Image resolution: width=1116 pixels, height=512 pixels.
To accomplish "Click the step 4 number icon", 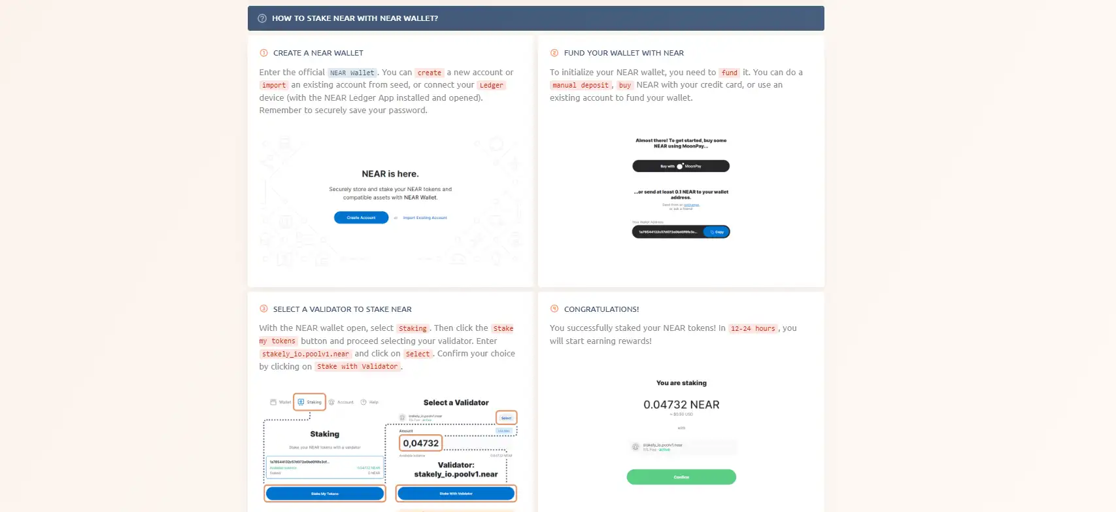I will pos(554,309).
